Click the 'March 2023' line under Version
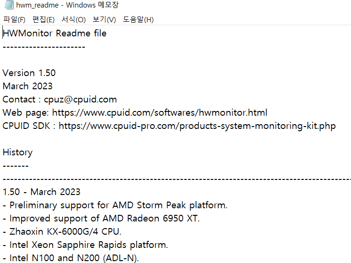351x263 pixels. (27, 86)
